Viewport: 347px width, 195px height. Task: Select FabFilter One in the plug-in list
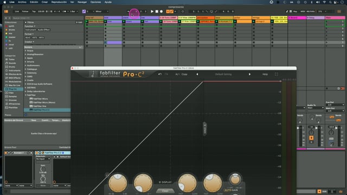tap(40, 106)
